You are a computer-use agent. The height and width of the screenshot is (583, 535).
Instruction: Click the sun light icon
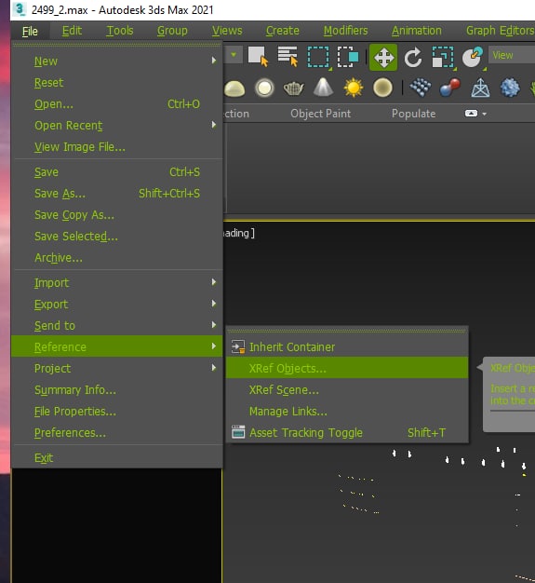click(353, 88)
